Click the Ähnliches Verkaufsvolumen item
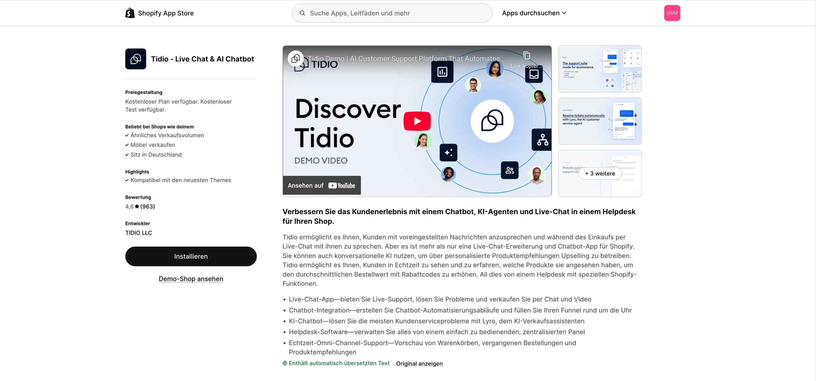 pos(167,135)
